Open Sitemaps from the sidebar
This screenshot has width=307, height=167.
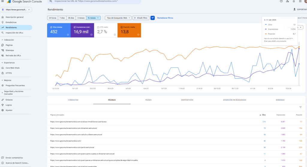point(10,50)
